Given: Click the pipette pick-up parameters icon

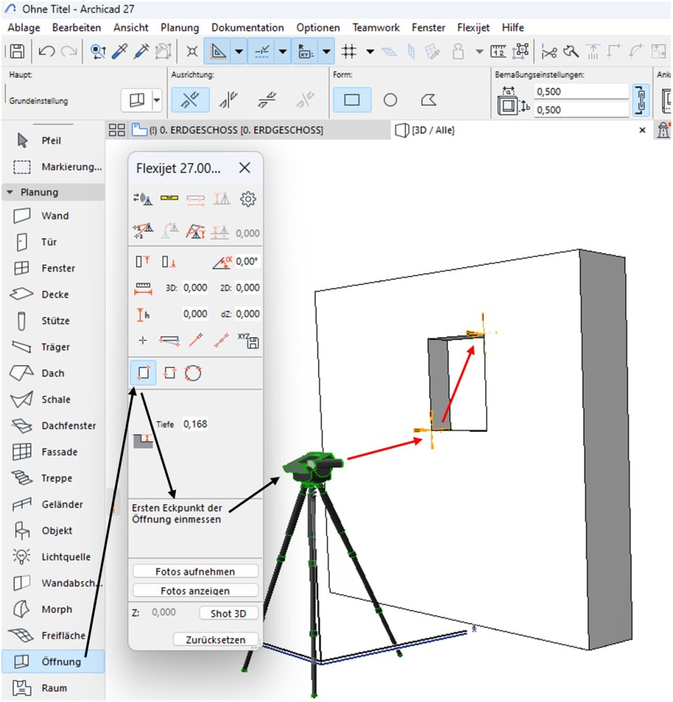Looking at the screenshot, I should tap(120, 51).
